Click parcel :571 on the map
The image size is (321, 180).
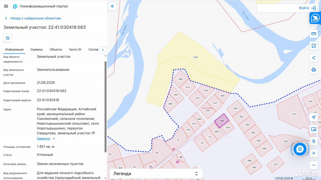click(294, 114)
